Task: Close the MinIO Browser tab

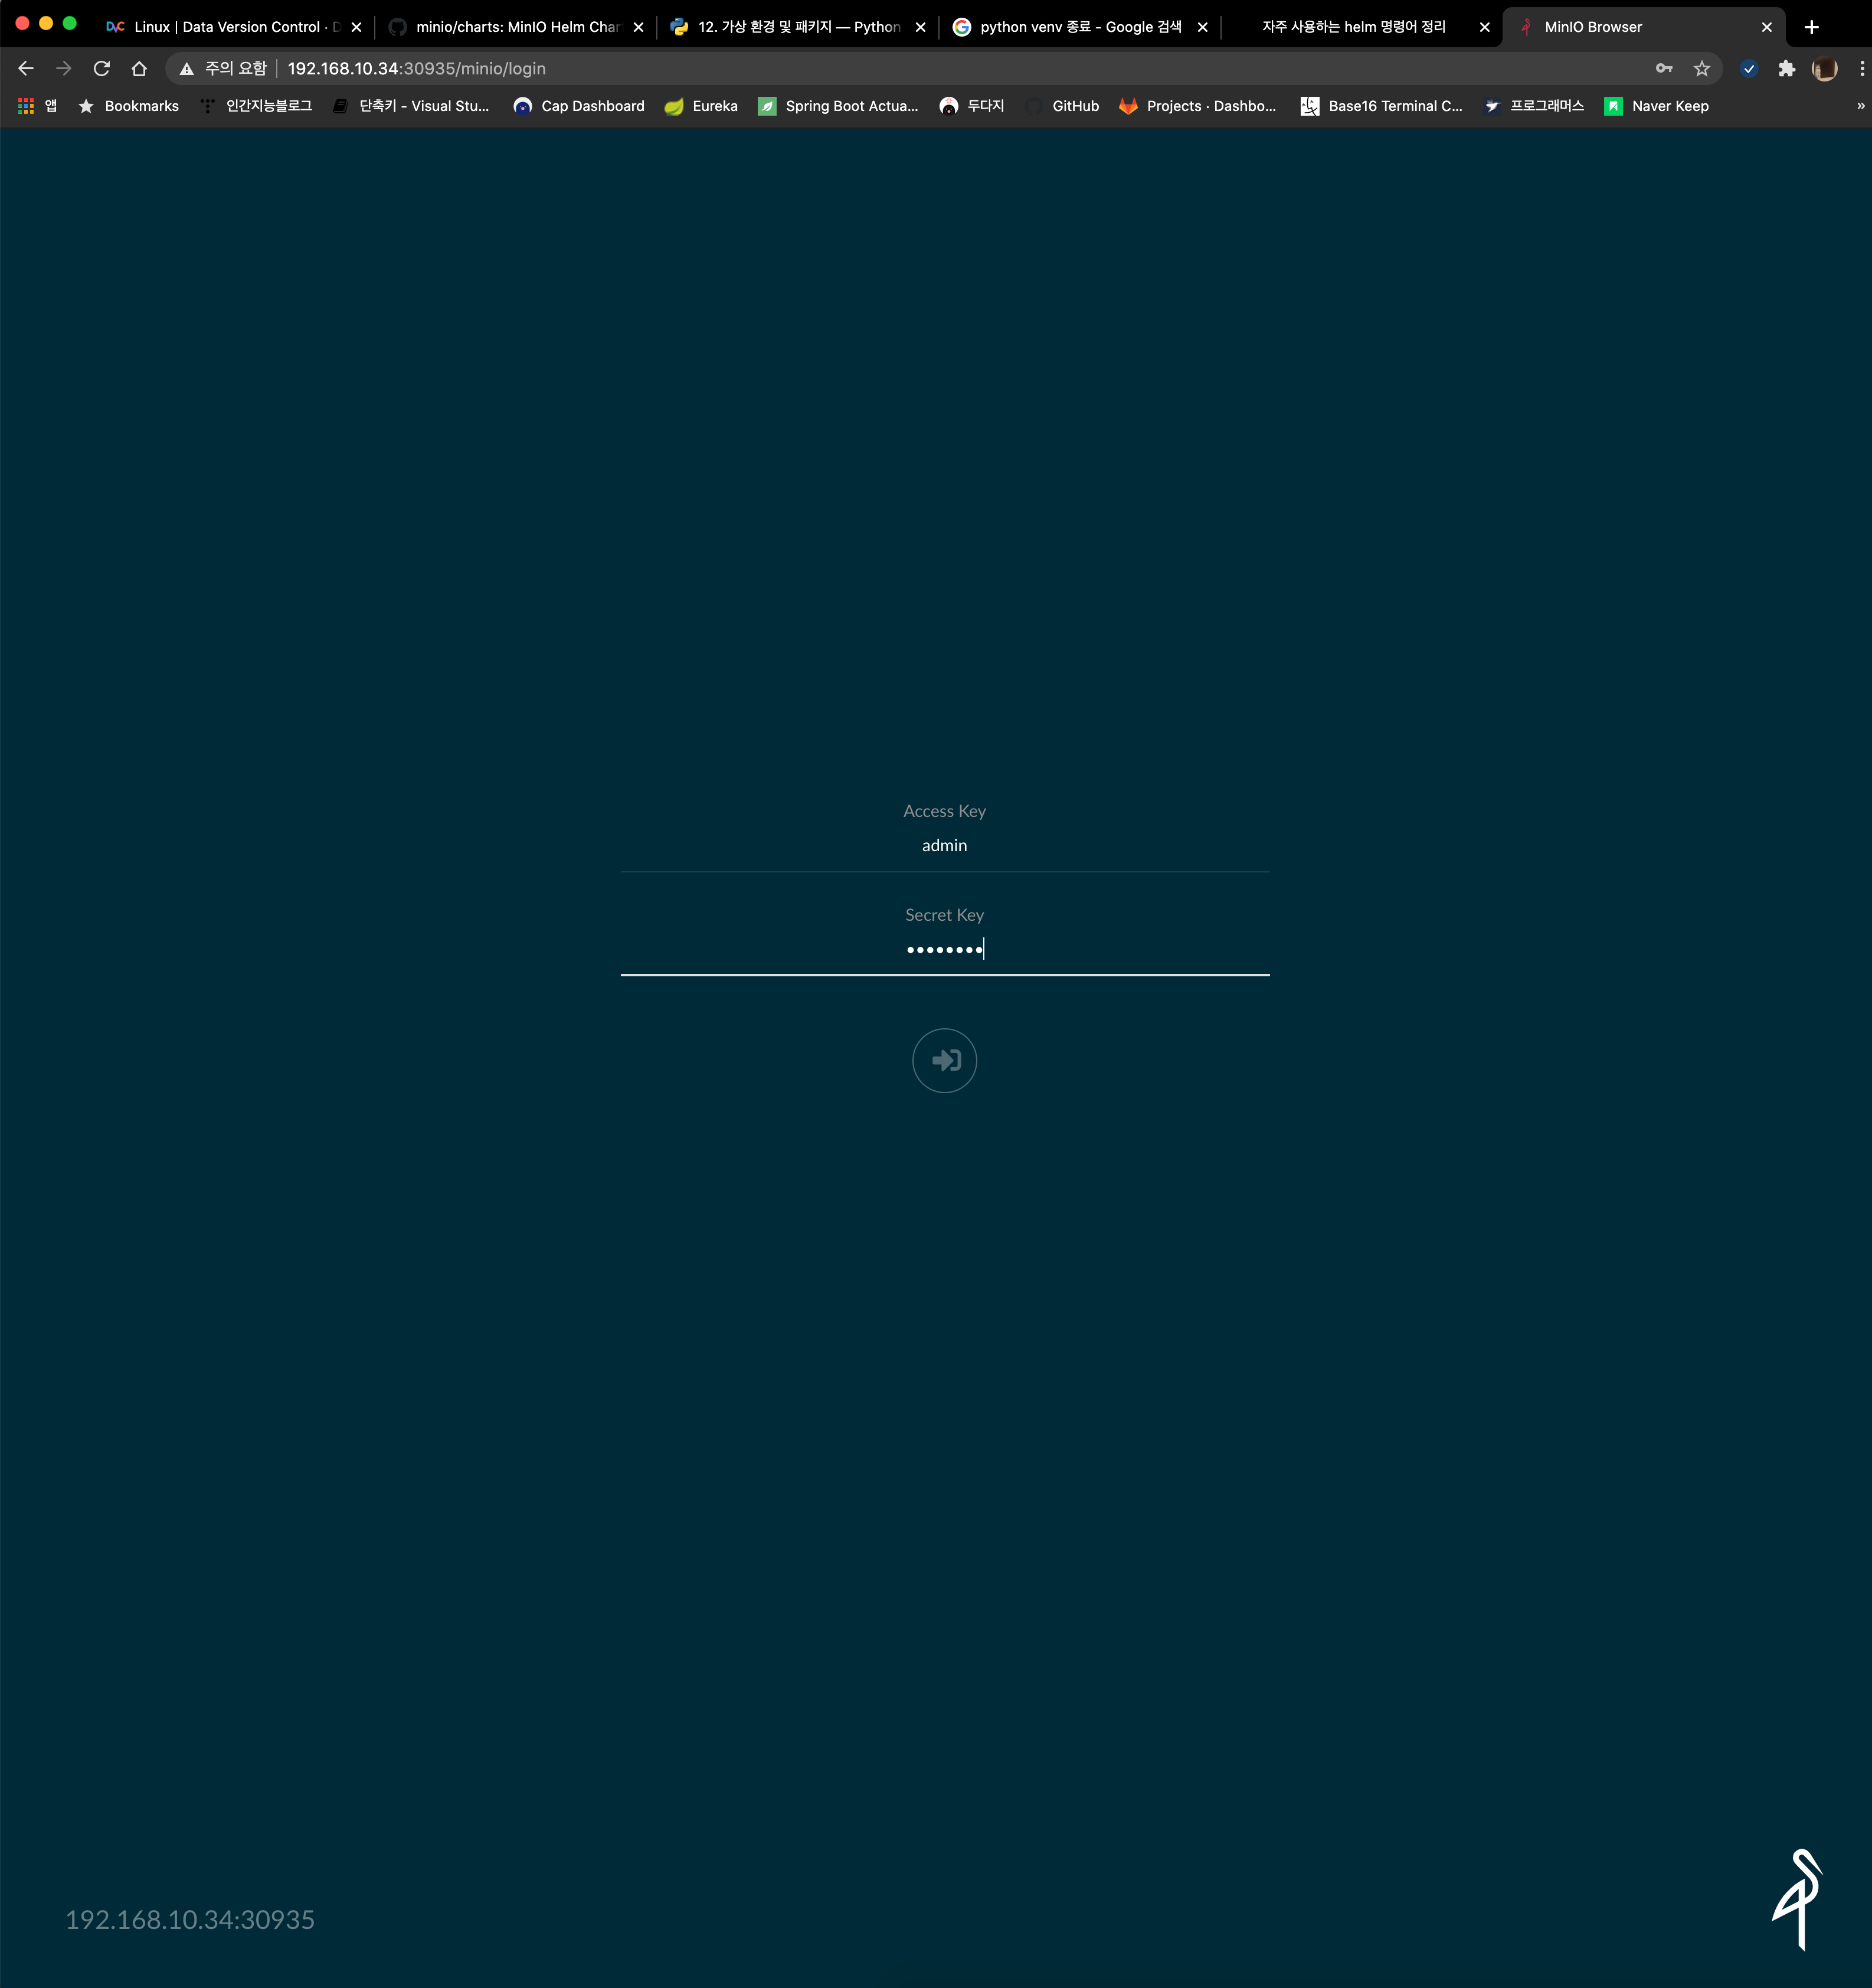Action: (1767, 27)
